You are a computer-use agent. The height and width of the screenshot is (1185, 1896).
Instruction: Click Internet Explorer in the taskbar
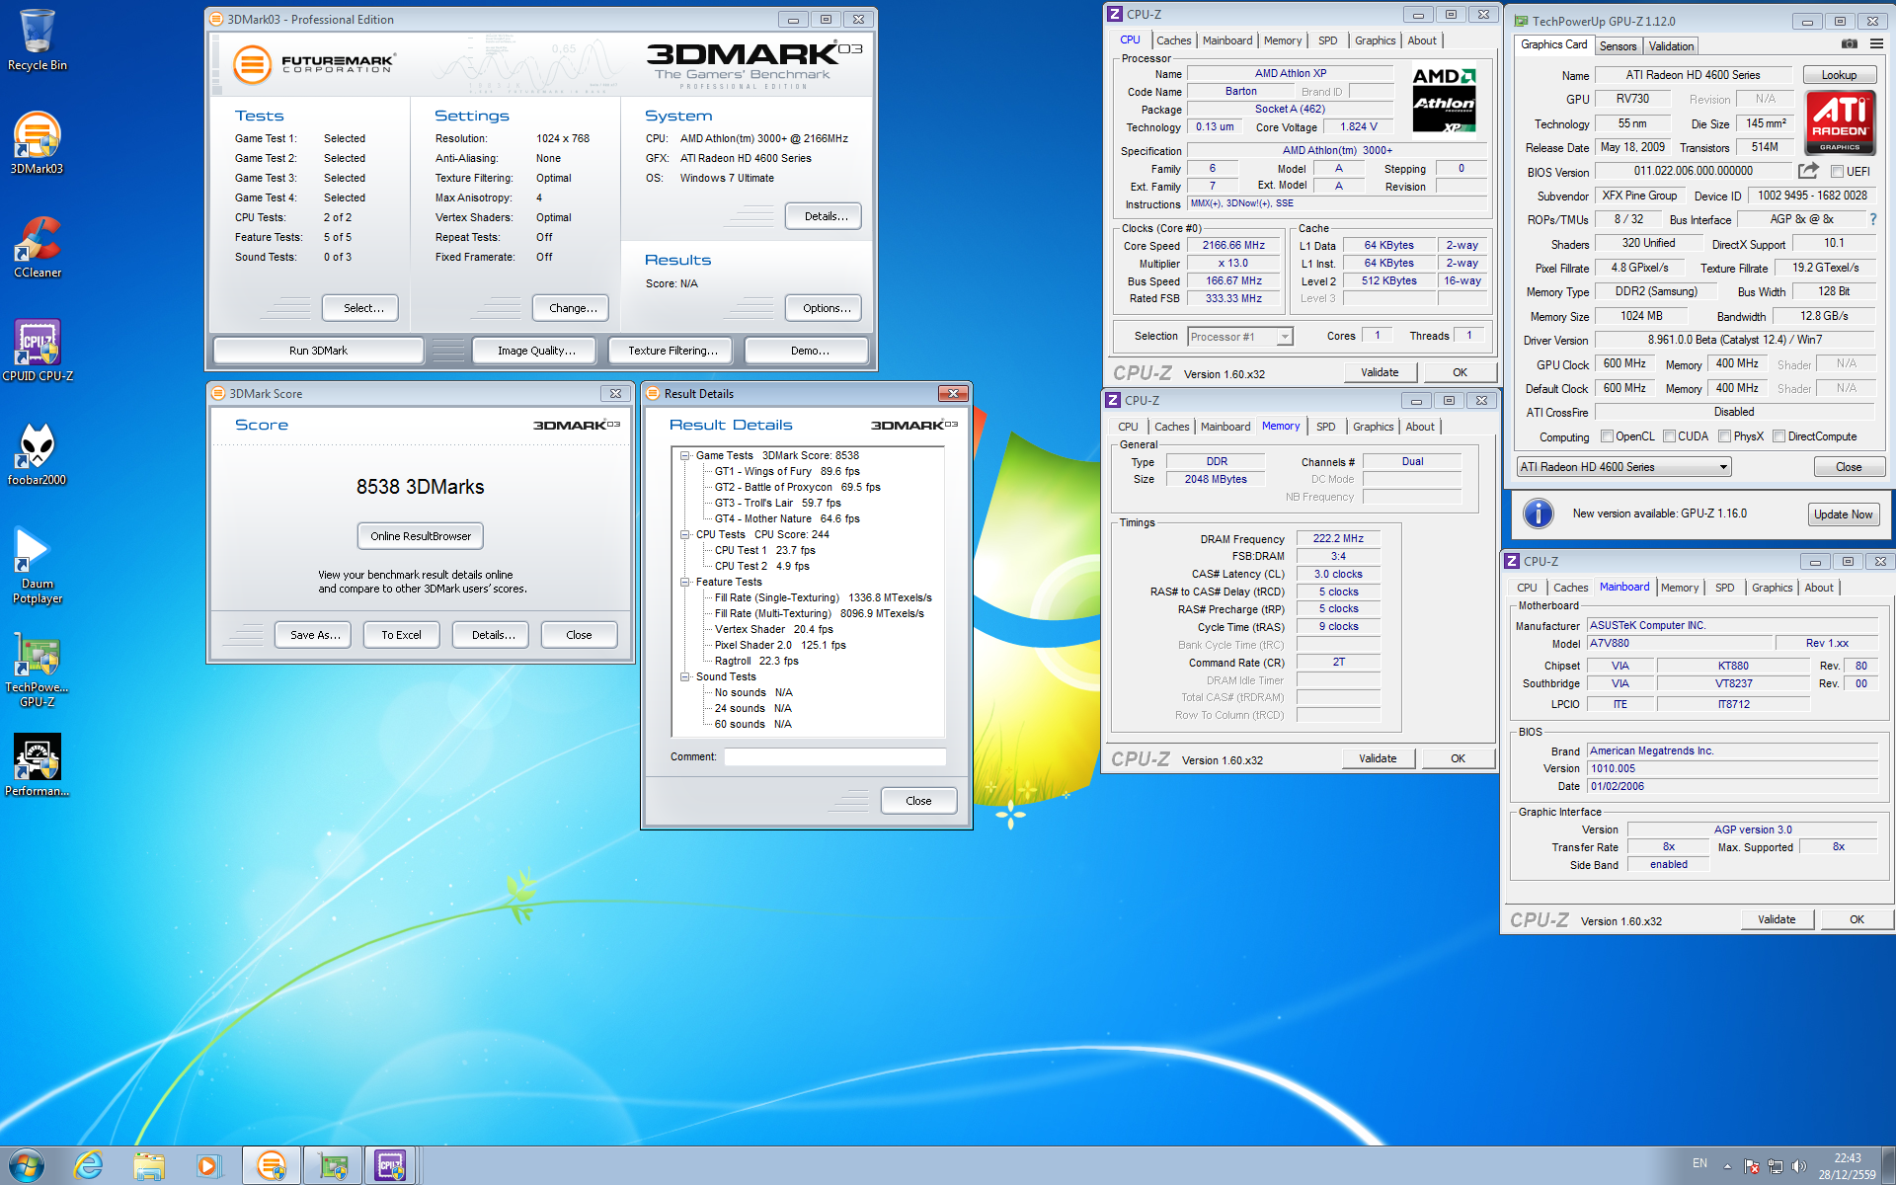coord(89,1165)
